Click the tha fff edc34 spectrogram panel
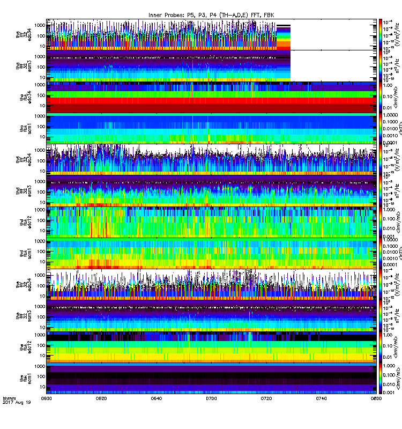402x429 pixels. coord(211,34)
